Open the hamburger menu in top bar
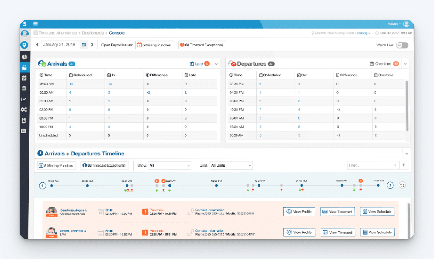 point(35,24)
